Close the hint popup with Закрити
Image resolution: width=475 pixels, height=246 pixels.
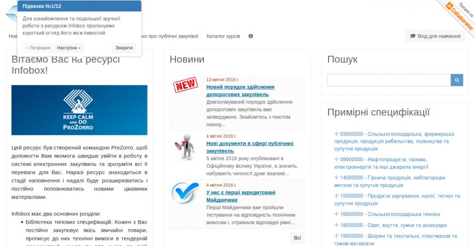(124, 48)
